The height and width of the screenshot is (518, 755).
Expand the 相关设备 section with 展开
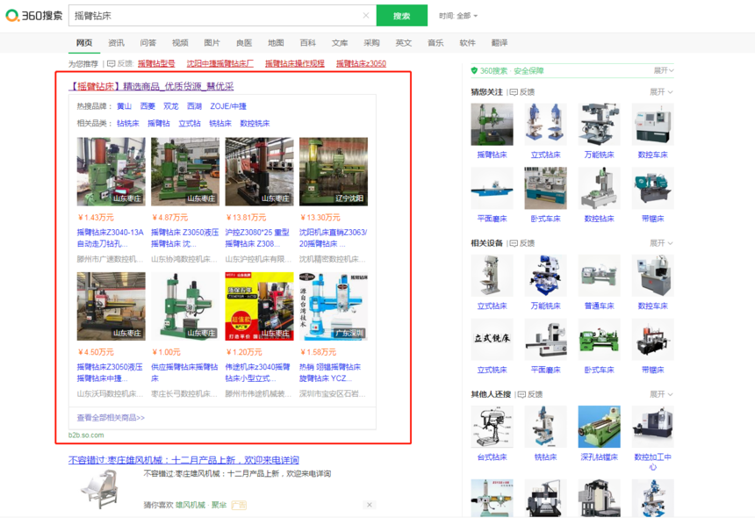coord(661,243)
